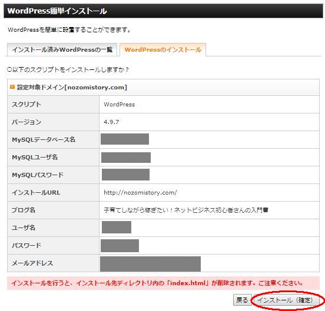The width and height of the screenshot is (325, 311).
Task: Click the 戻る button
Action: [242, 300]
